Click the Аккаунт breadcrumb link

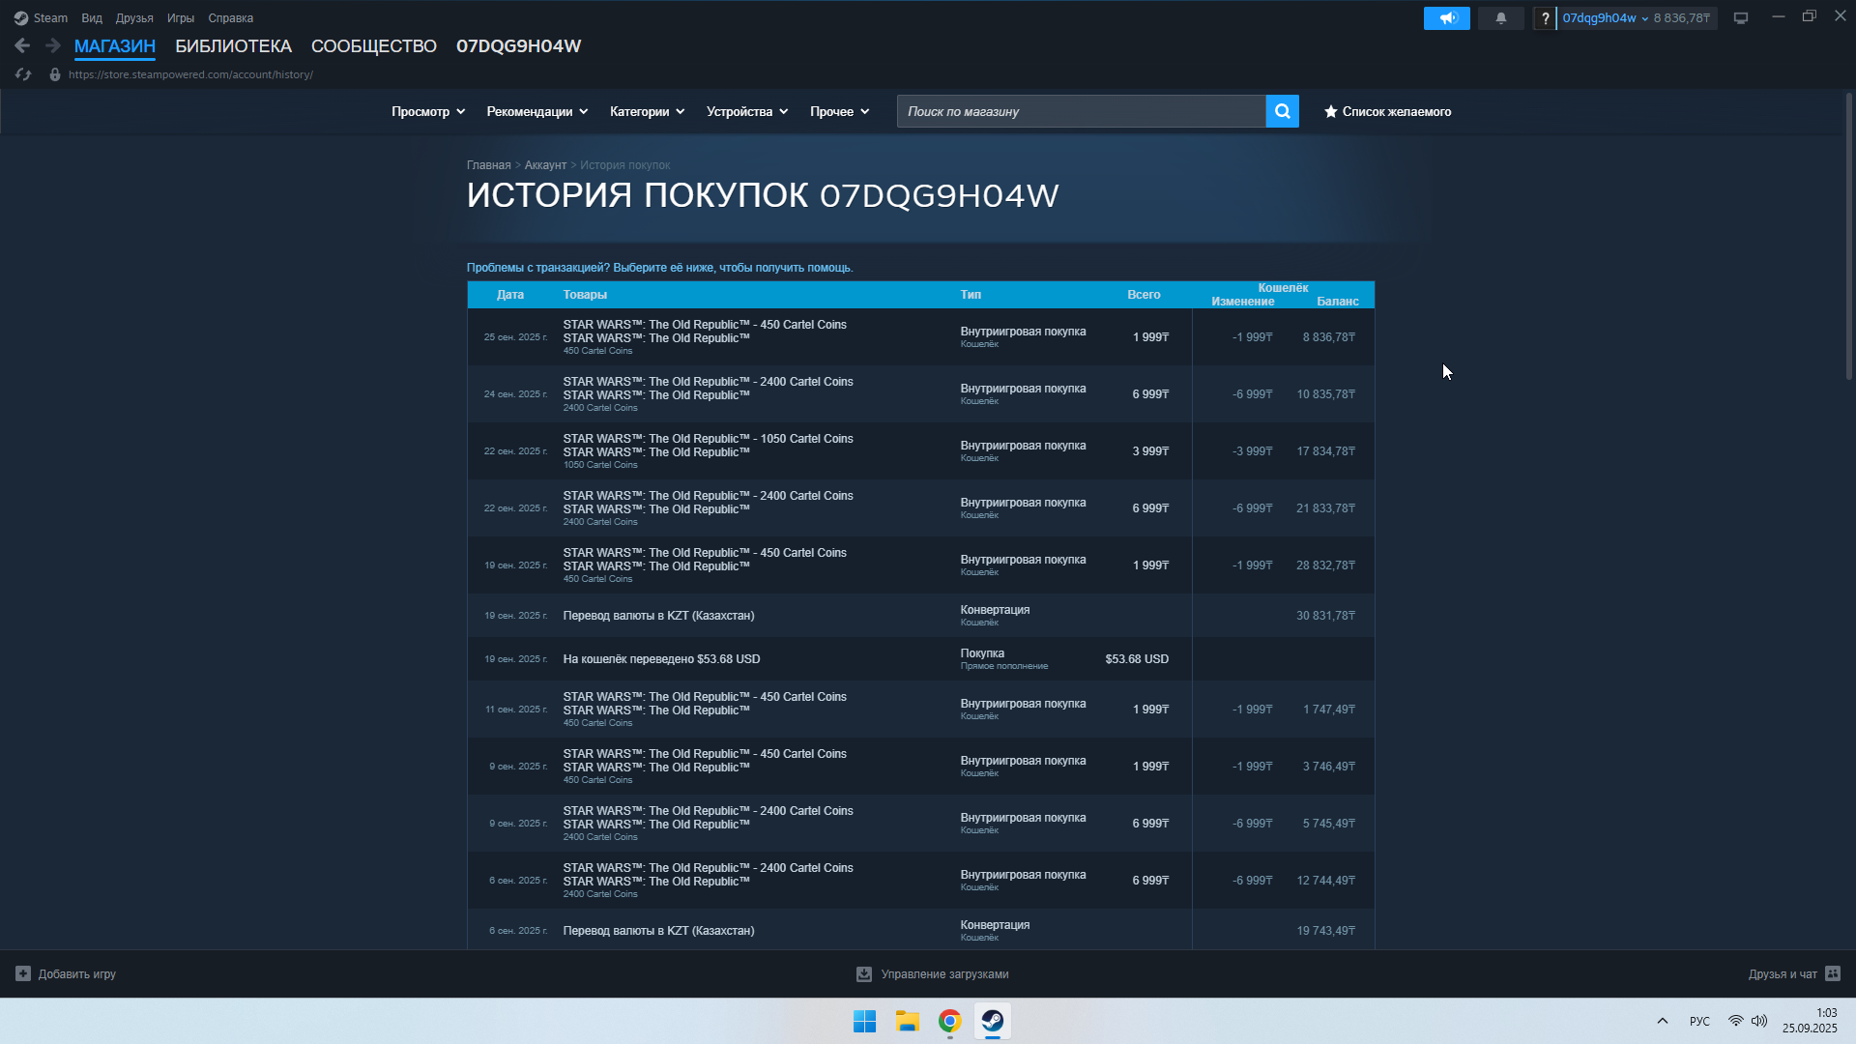[x=545, y=165]
